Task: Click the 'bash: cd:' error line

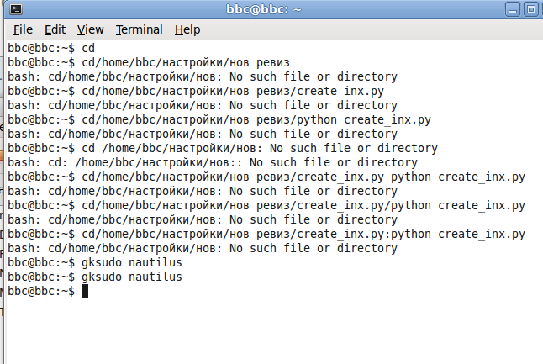Action: click(x=212, y=162)
